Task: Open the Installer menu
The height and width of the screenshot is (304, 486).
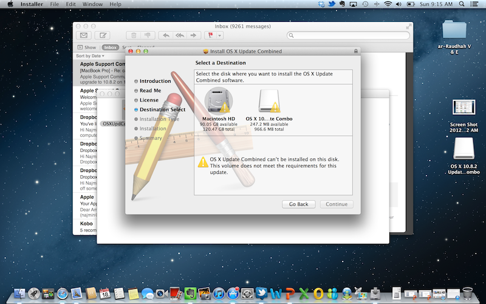Action: [32, 4]
